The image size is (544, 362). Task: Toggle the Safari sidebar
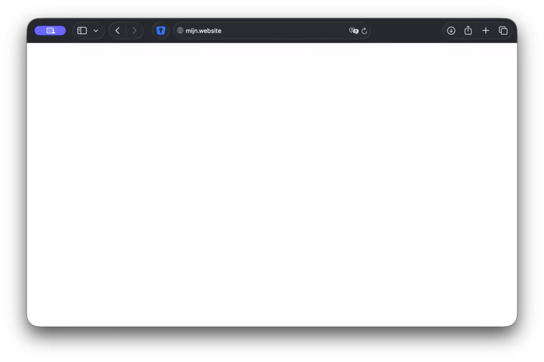tap(82, 30)
